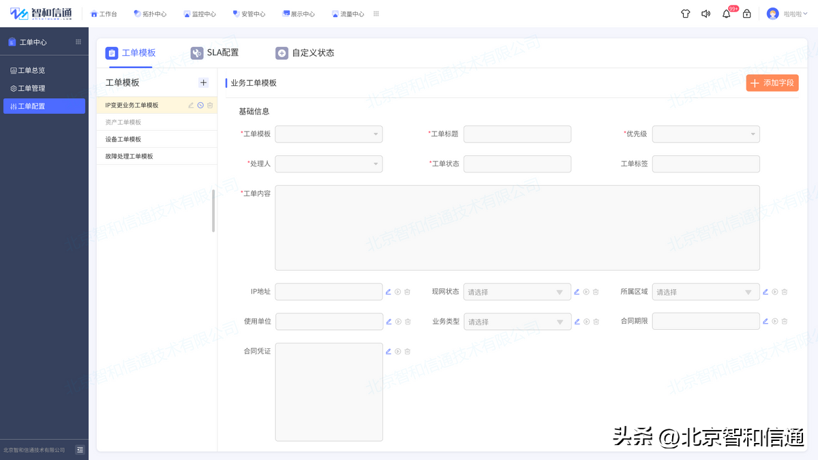Open 工单管理 in sidebar
Viewport: 818px width, 460px height.
(x=44, y=88)
